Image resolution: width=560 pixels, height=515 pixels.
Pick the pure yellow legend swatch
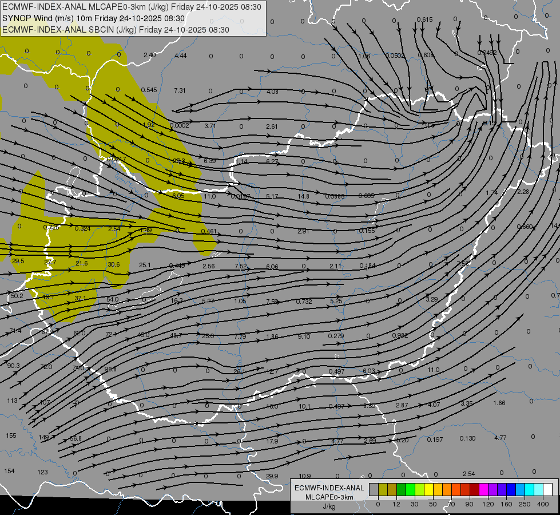pyautogui.click(x=429, y=489)
